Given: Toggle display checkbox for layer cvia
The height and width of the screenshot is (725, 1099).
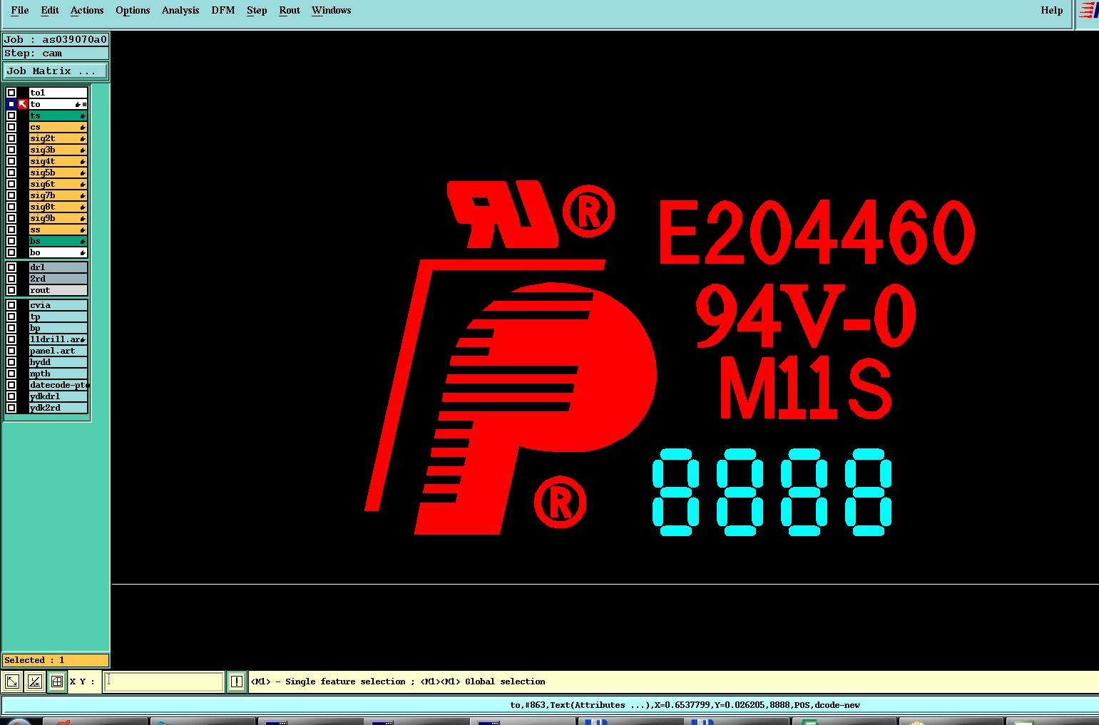Looking at the screenshot, I should click(11, 305).
